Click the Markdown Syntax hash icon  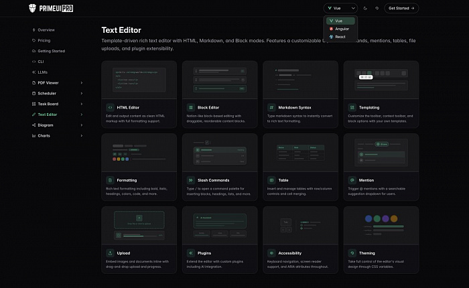click(x=271, y=107)
